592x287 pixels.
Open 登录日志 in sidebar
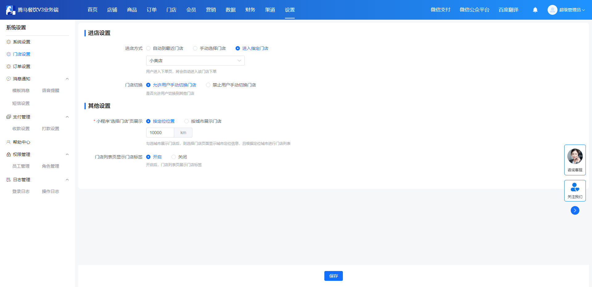[21, 191]
